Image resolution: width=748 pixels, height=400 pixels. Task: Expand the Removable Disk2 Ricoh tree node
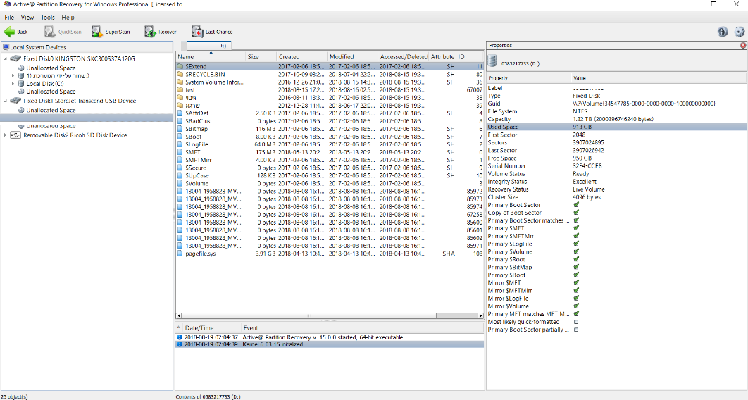coord(6,135)
